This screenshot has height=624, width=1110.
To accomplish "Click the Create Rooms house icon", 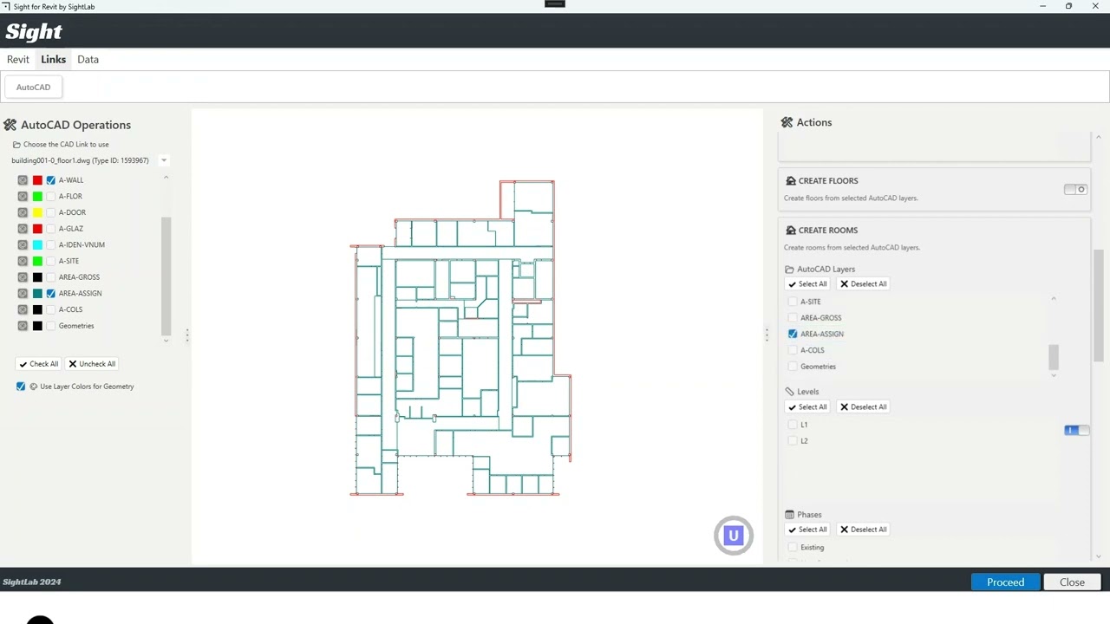I will [791, 231].
